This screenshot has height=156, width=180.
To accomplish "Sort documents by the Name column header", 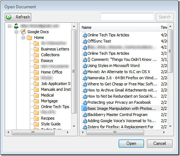I will coord(119,27).
